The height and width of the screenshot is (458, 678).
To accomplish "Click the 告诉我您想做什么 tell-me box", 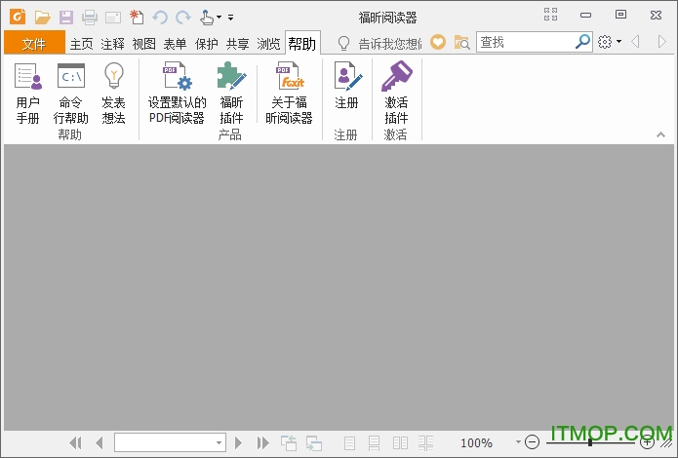I will [x=380, y=43].
